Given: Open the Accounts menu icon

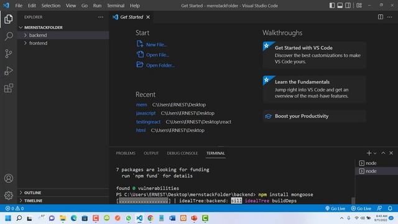Looking at the screenshot, I should pyautogui.click(x=8, y=179).
